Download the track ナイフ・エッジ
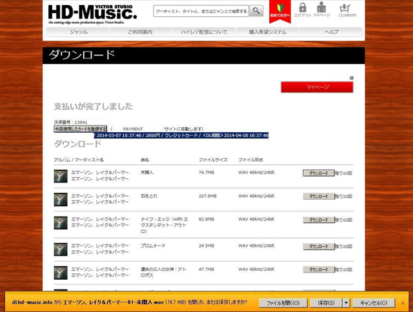Image resolution: width=413 pixels, height=312 pixels. click(318, 220)
